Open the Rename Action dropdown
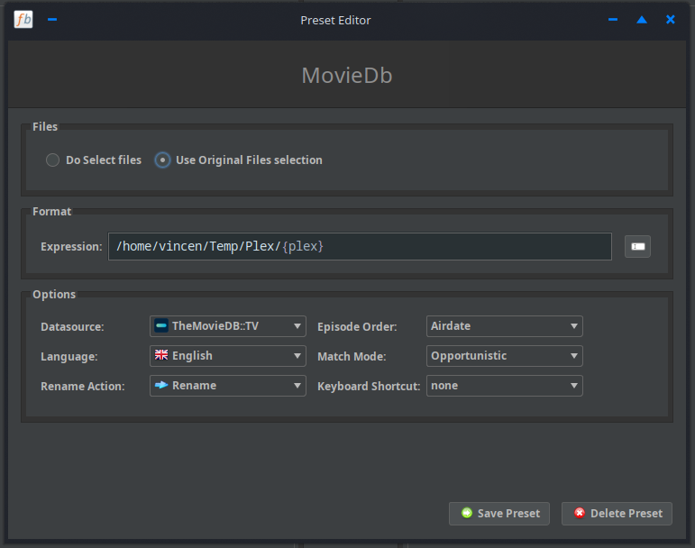Screen dimensions: 695x548 coord(228,386)
